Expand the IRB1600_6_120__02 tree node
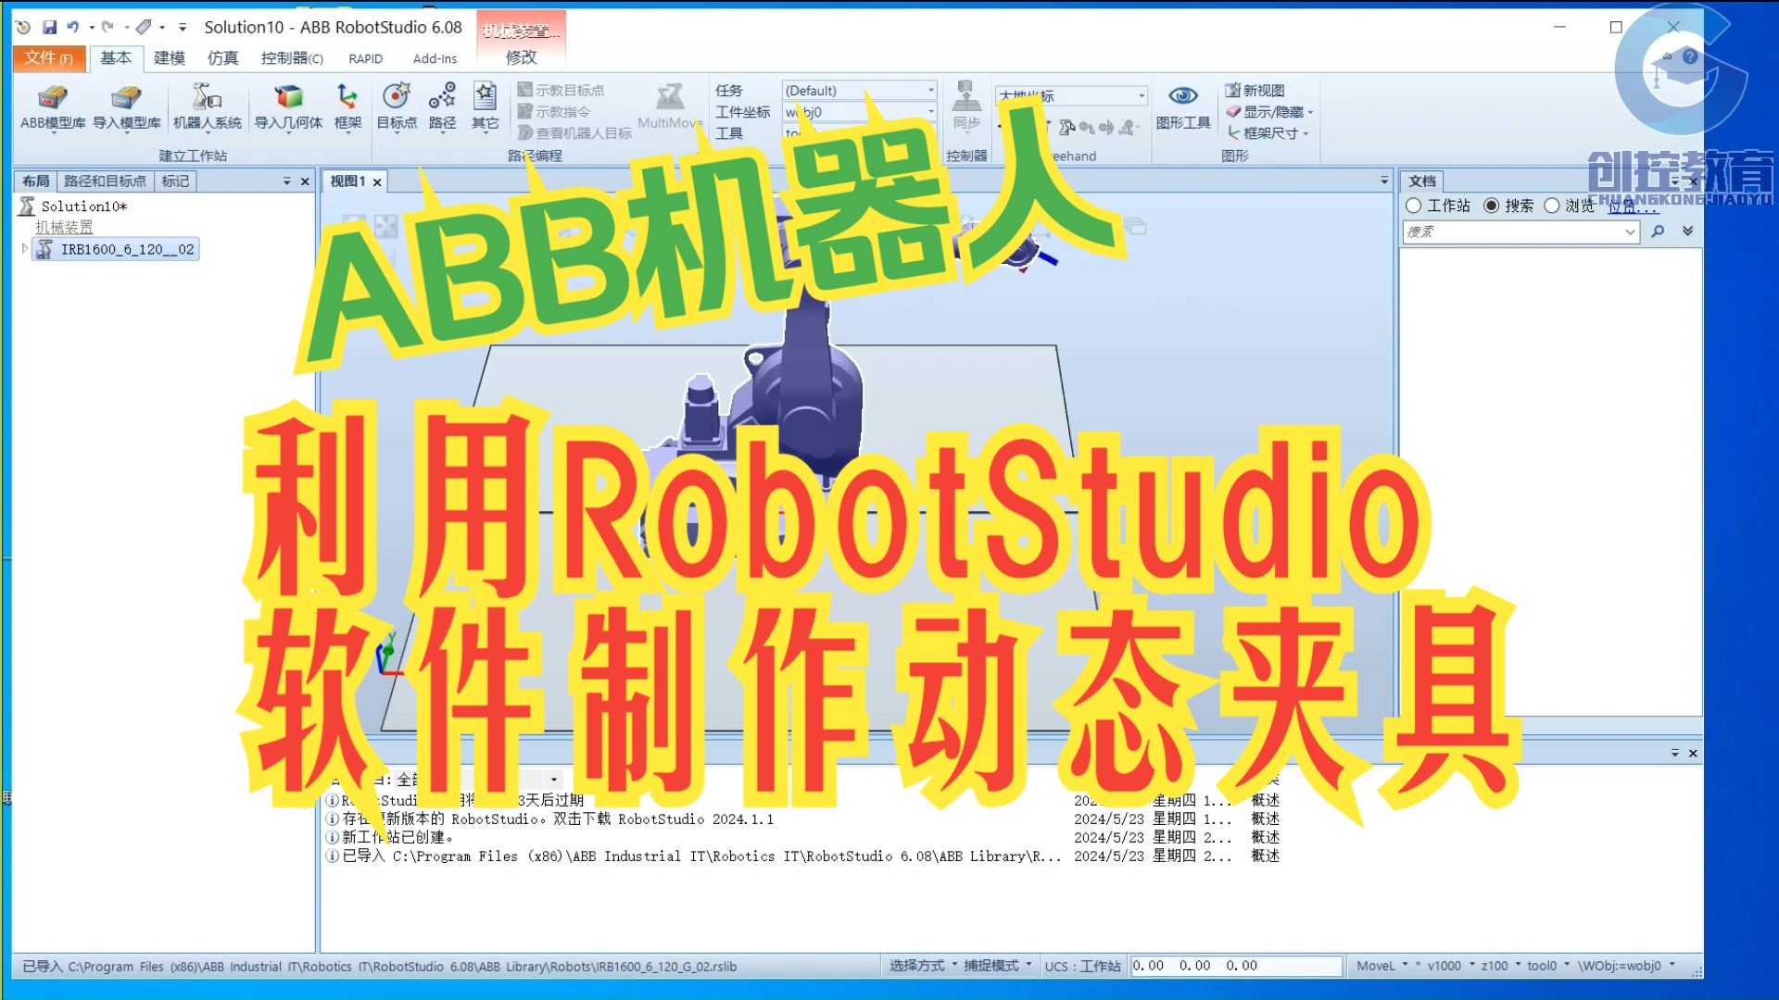 click(25, 248)
